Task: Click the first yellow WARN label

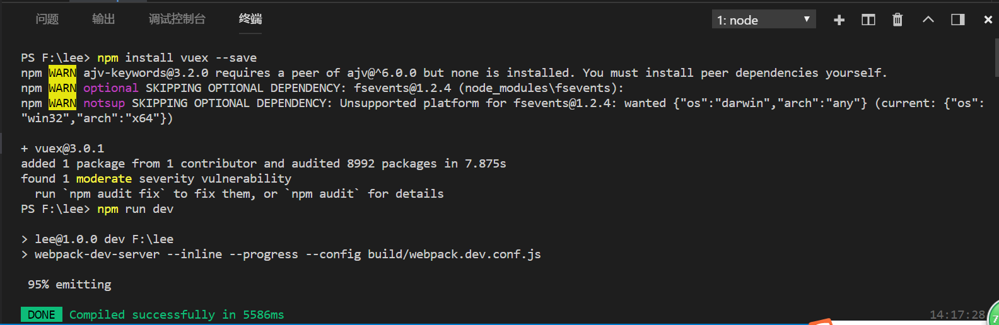Action: [62, 73]
